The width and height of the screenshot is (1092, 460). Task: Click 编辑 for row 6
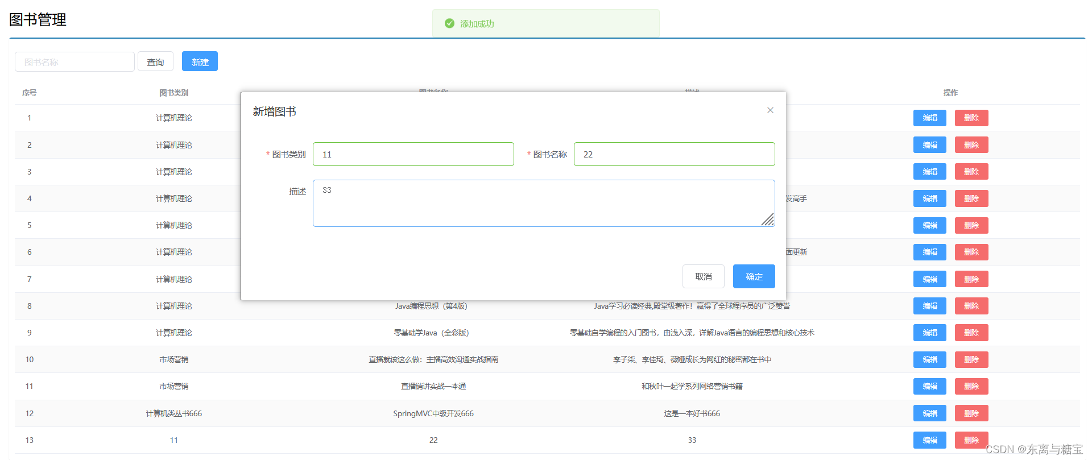(930, 252)
